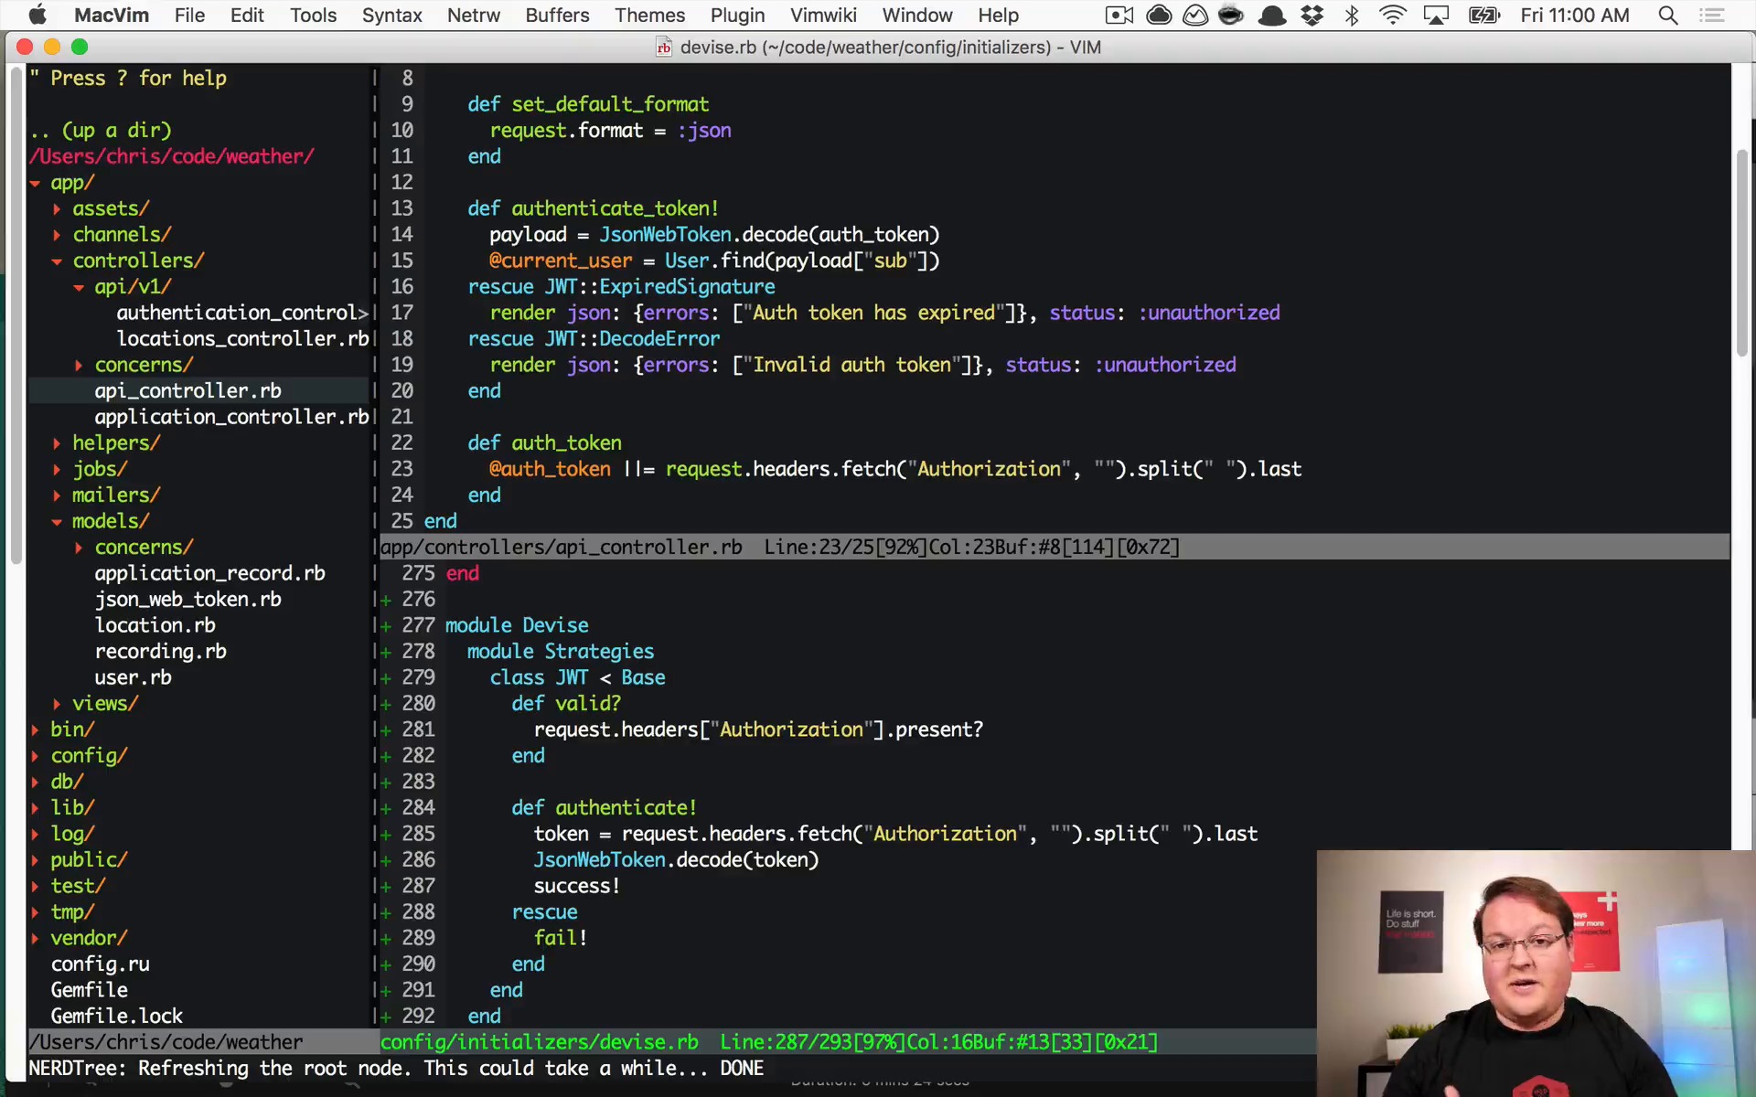Click the devise.rb file icon in title bar

[664, 48]
